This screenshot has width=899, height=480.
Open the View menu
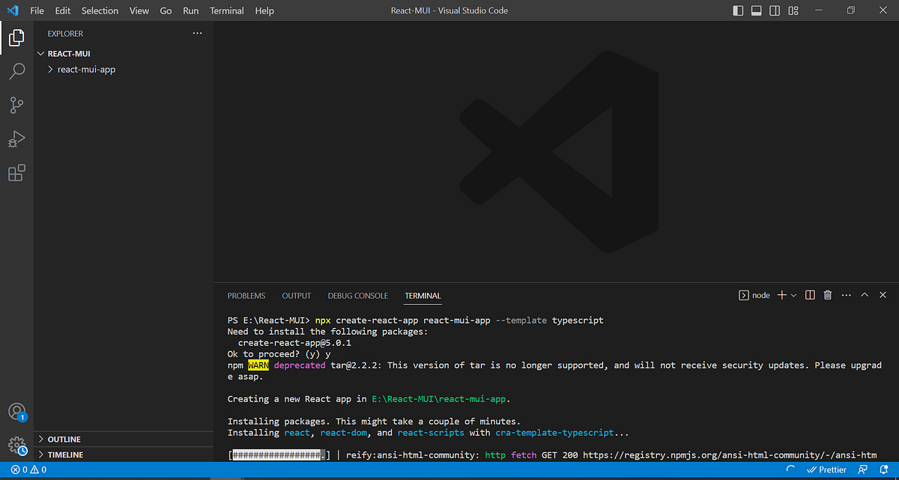click(x=139, y=10)
